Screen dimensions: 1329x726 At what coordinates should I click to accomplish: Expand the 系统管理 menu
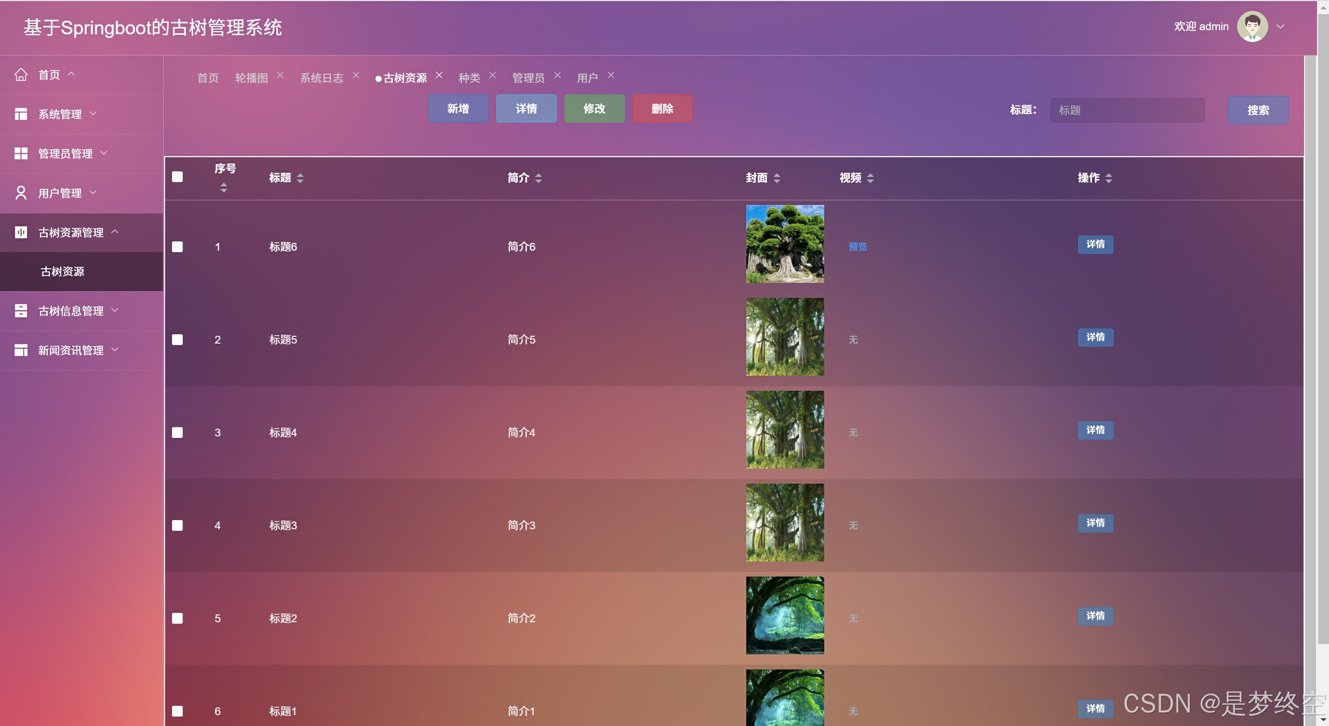tap(93, 113)
